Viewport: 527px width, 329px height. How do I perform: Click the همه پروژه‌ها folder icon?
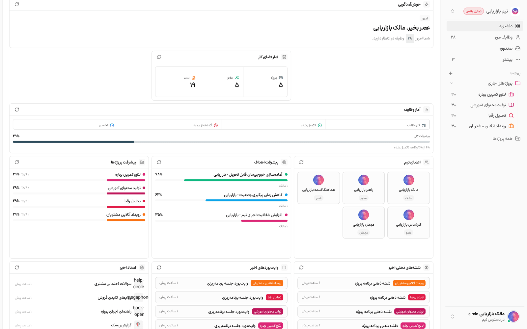tap(518, 139)
